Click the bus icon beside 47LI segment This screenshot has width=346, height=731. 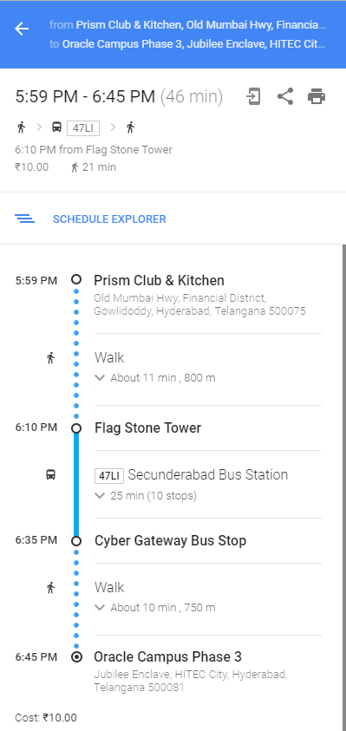click(x=51, y=474)
